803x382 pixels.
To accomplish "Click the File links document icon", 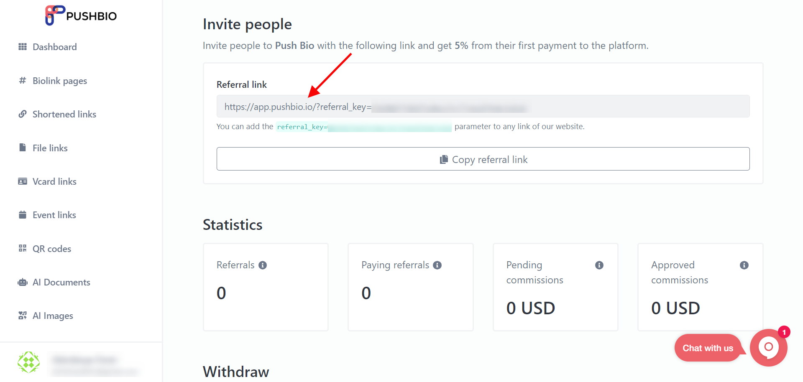I will click(x=23, y=148).
